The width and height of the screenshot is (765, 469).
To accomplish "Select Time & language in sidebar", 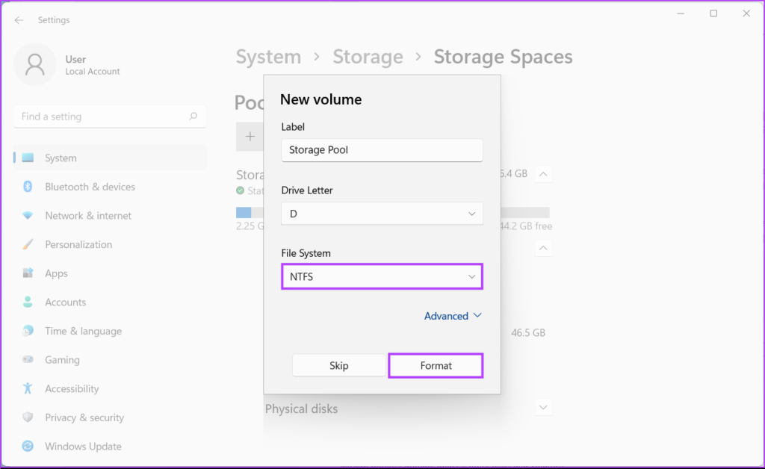I will [x=83, y=331].
